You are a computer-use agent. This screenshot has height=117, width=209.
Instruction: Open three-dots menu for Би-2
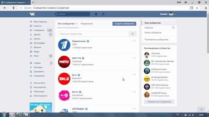[134, 75]
